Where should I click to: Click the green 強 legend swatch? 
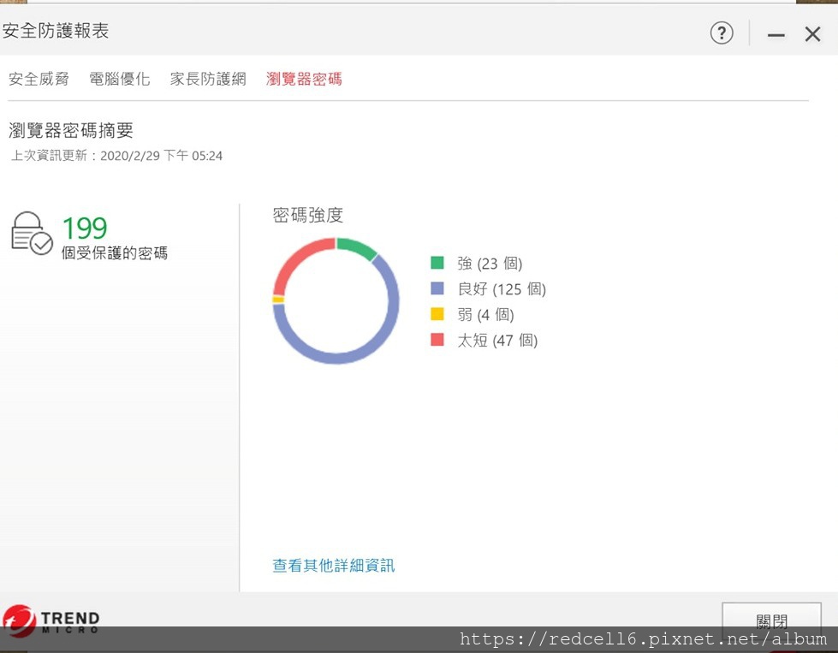[437, 263]
